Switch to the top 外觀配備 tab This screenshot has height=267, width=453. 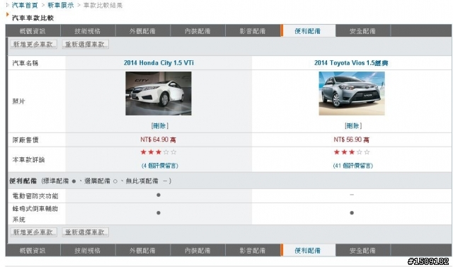click(x=142, y=31)
